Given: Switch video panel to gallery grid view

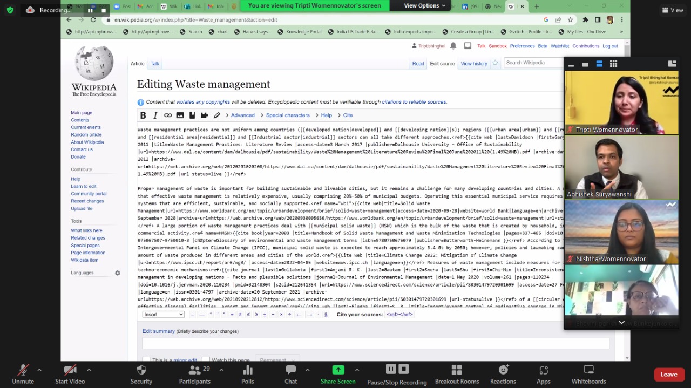Looking at the screenshot, I should click(x=613, y=64).
